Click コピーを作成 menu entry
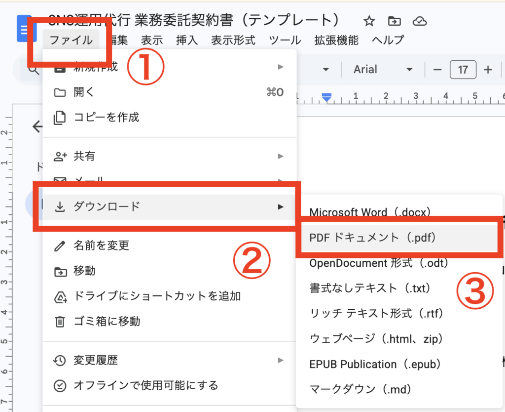 click(106, 117)
